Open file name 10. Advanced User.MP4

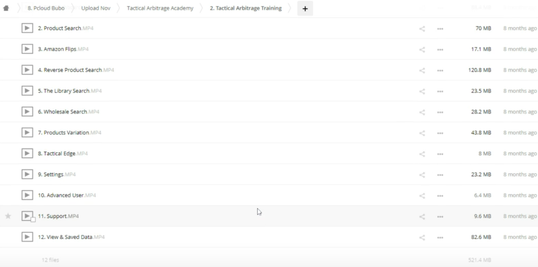67,195
